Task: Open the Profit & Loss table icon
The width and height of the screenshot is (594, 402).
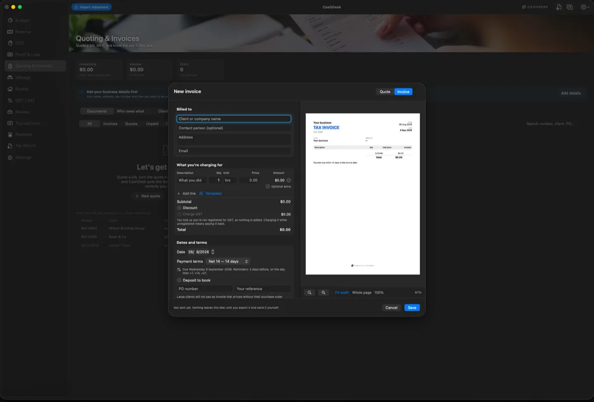Action: tap(10, 54)
